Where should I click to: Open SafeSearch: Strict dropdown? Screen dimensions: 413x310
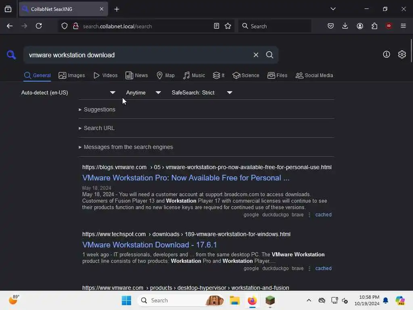point(202,92)
